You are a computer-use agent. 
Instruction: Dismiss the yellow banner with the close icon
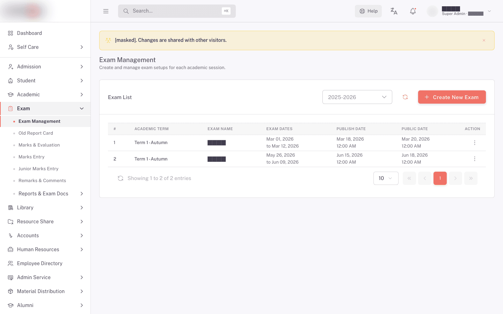click(x=484, y=40)
